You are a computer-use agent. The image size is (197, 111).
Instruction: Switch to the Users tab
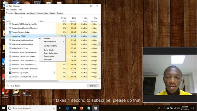pos(46,13)
